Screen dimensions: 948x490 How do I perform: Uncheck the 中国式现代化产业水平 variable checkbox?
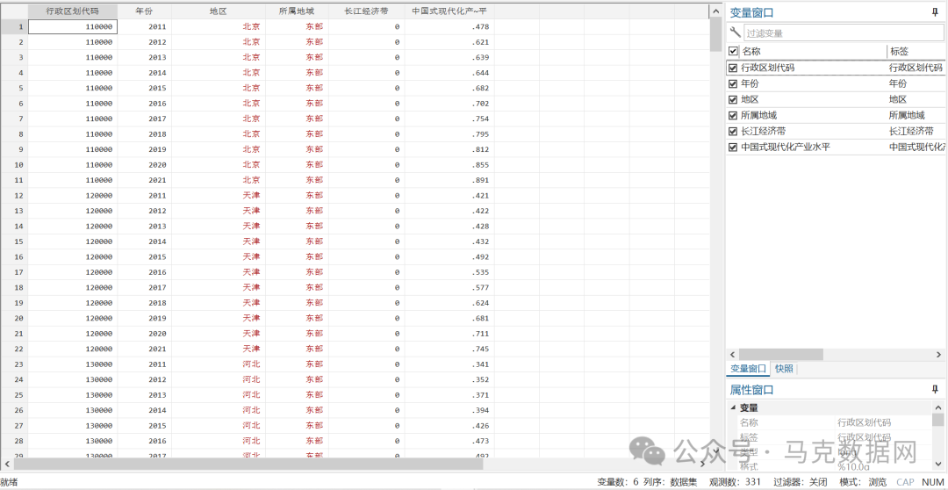coord(733,147)
